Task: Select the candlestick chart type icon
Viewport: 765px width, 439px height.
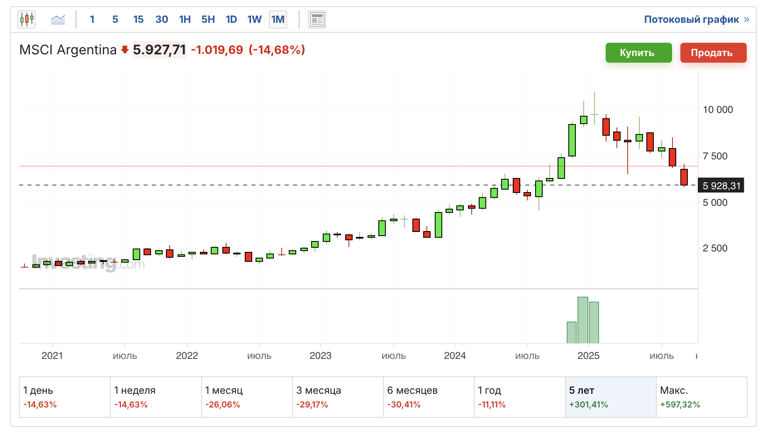Action: click(27, 19)
